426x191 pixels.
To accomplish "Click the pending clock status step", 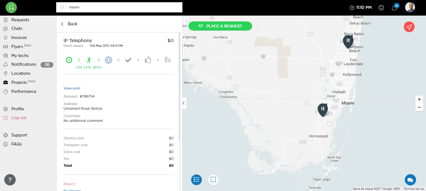I will [69, 60].
